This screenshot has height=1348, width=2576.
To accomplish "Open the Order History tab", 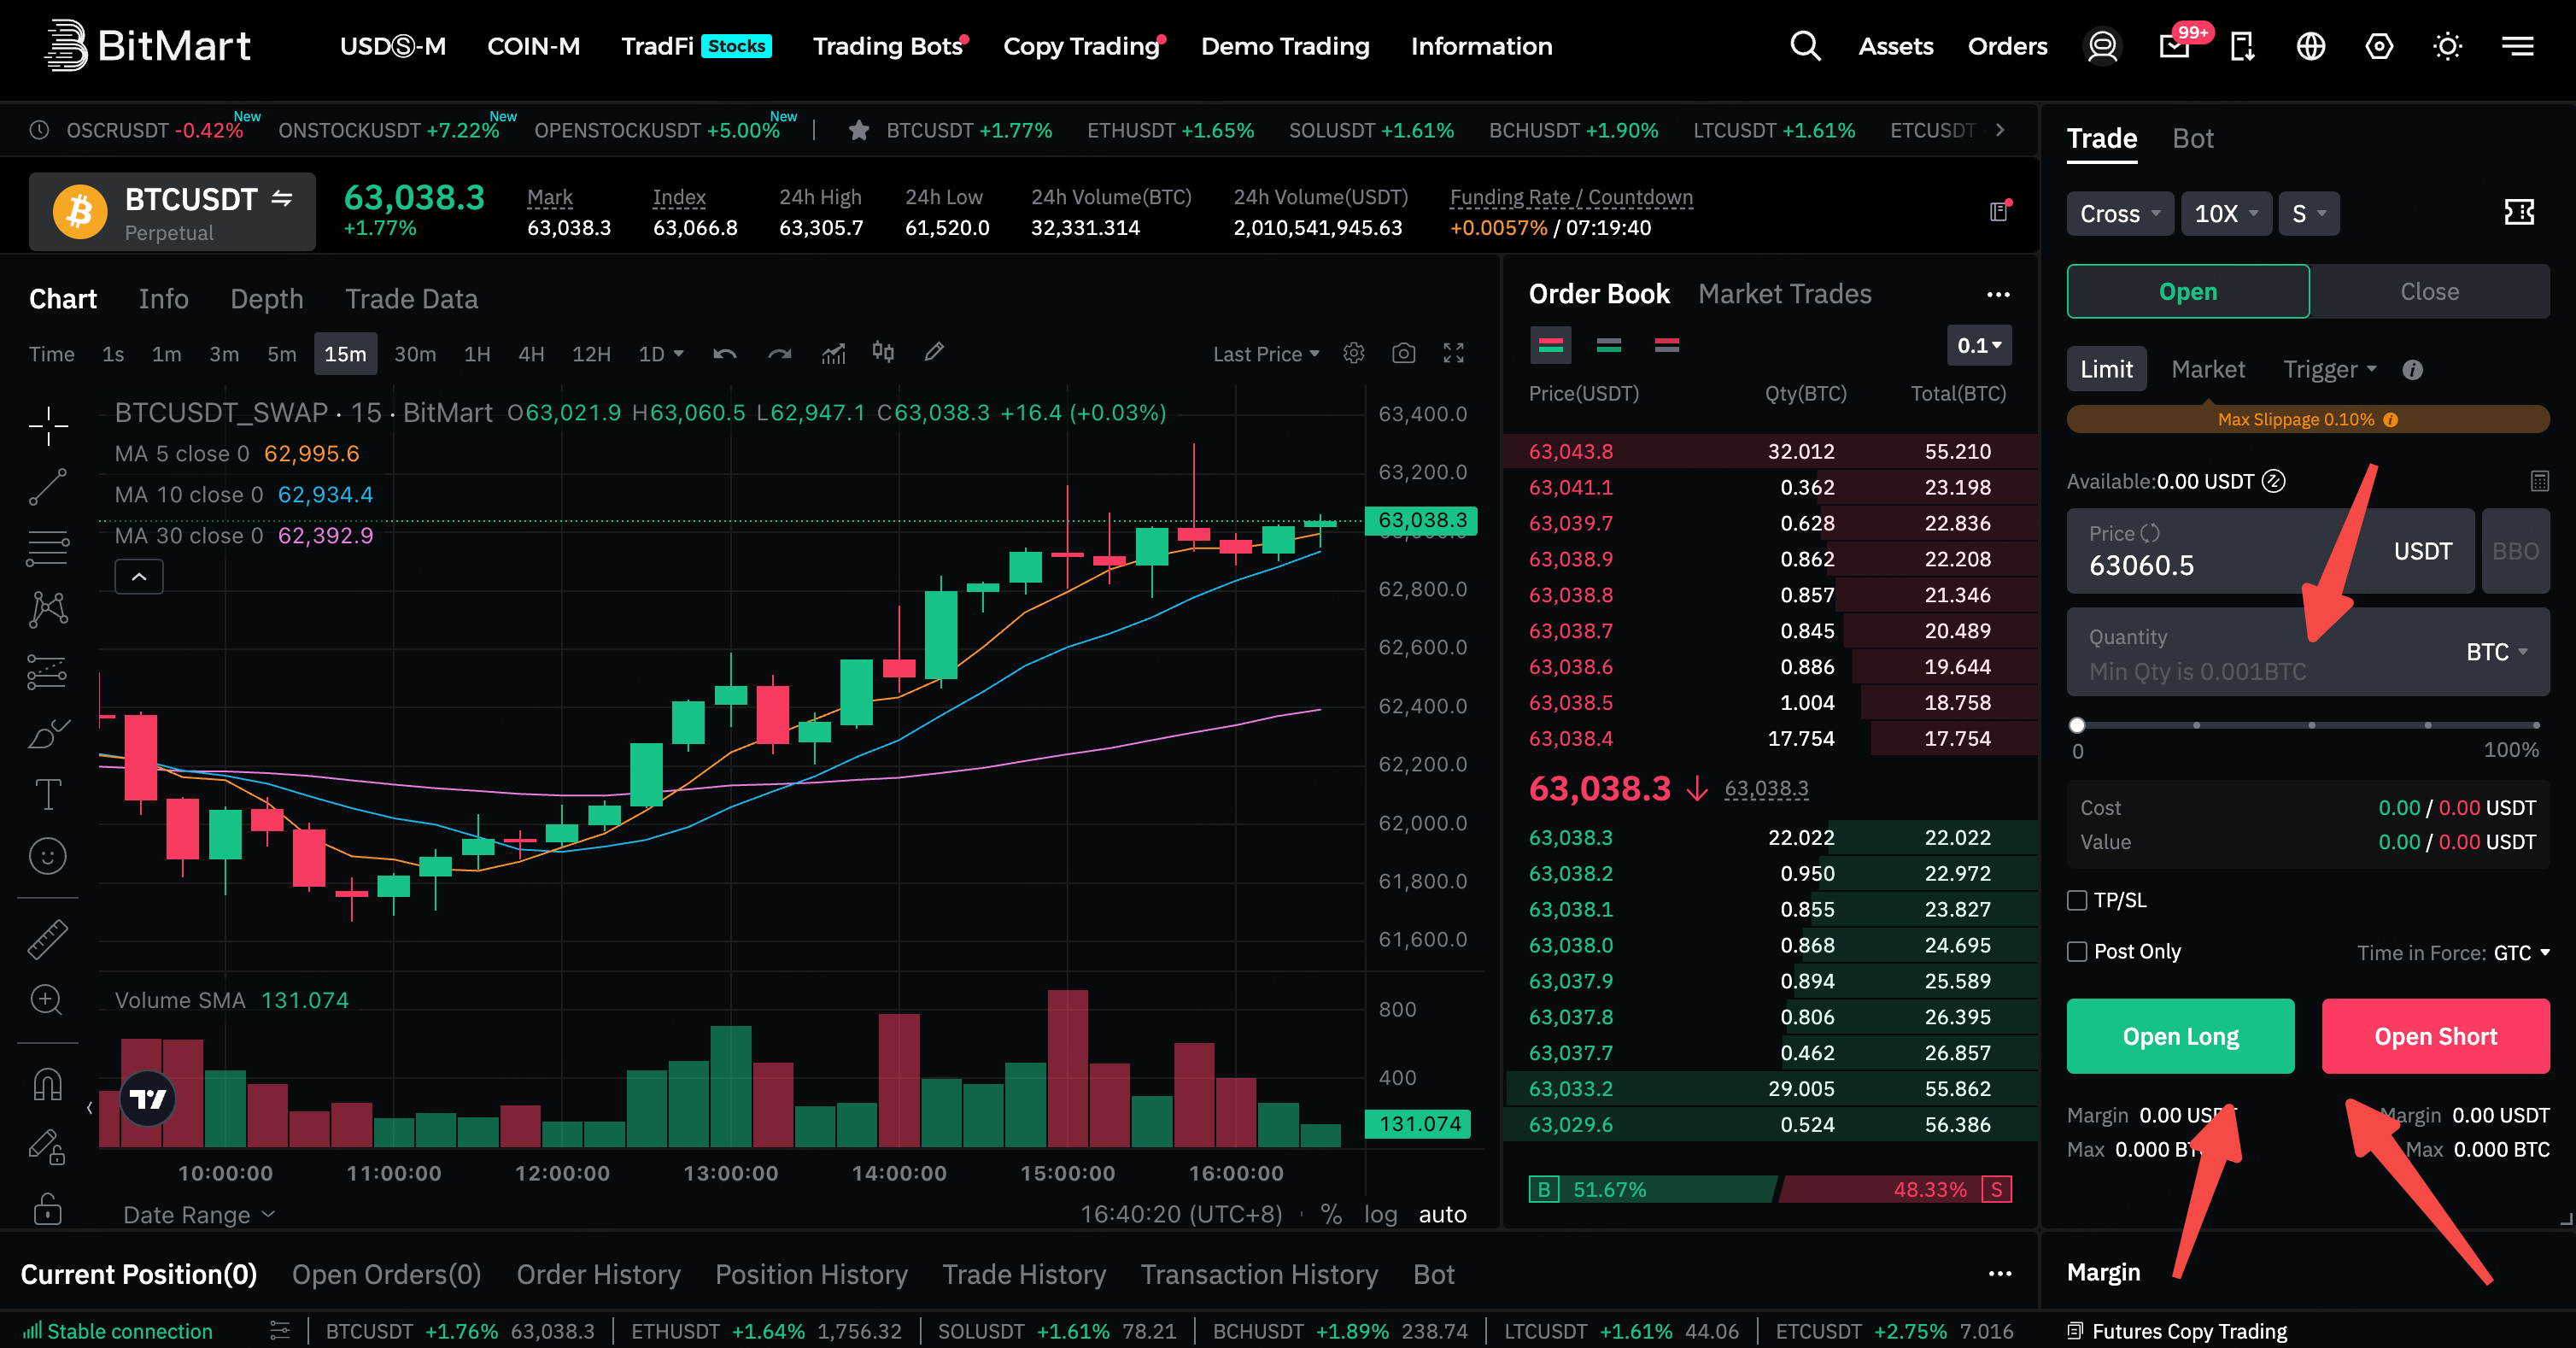I will pos(598,1275).
